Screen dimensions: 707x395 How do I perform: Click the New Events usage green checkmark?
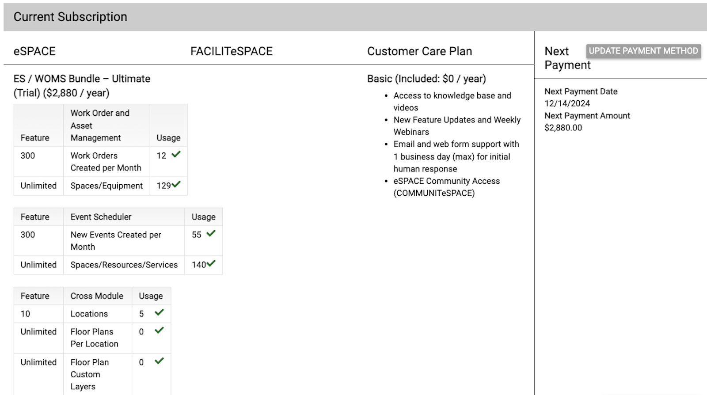(211, 233)
